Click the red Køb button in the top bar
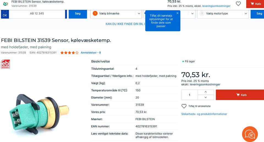264x142 pixels. point(255,4)
